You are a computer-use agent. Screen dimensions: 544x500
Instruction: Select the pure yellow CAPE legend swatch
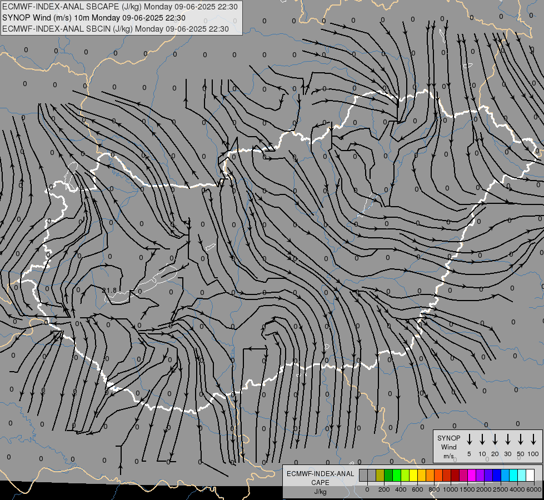413,475
